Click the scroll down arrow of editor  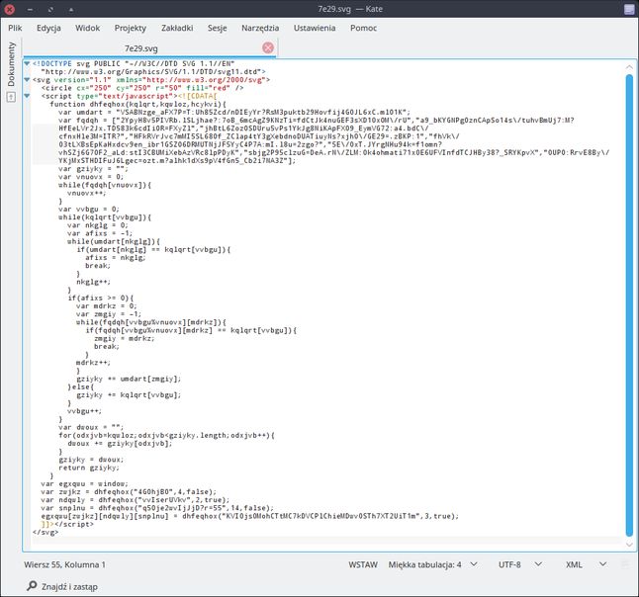click(630, 545)
